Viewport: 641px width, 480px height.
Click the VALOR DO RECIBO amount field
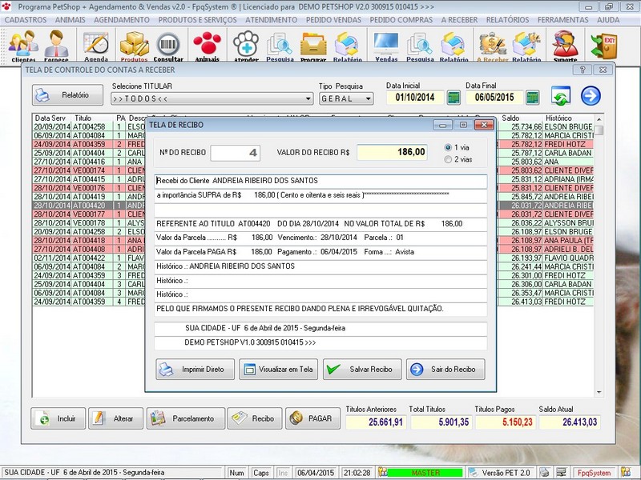(x=392, y=152)
